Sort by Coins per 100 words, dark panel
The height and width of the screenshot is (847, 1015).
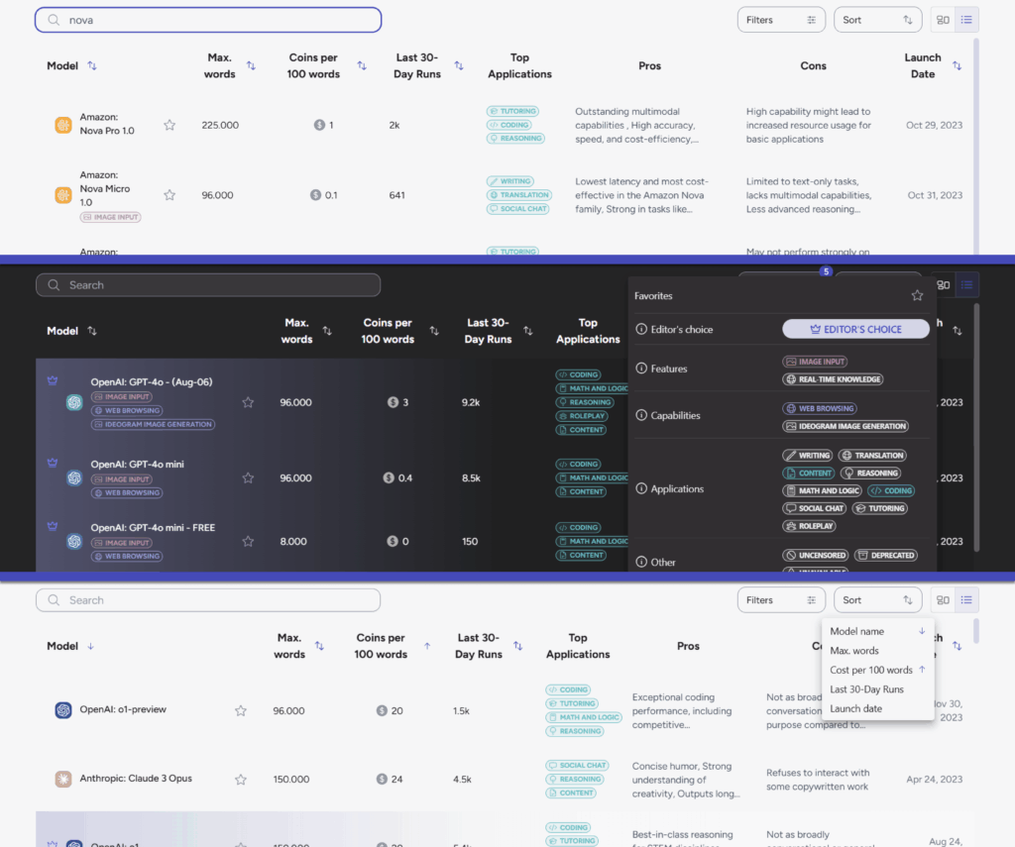pyautogui.click(x=434, y=331)
